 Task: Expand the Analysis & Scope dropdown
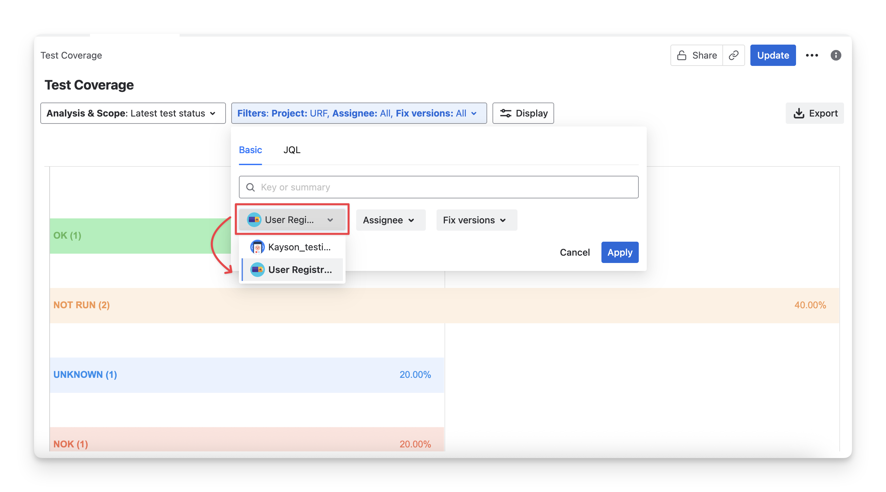tap(133, 113)
